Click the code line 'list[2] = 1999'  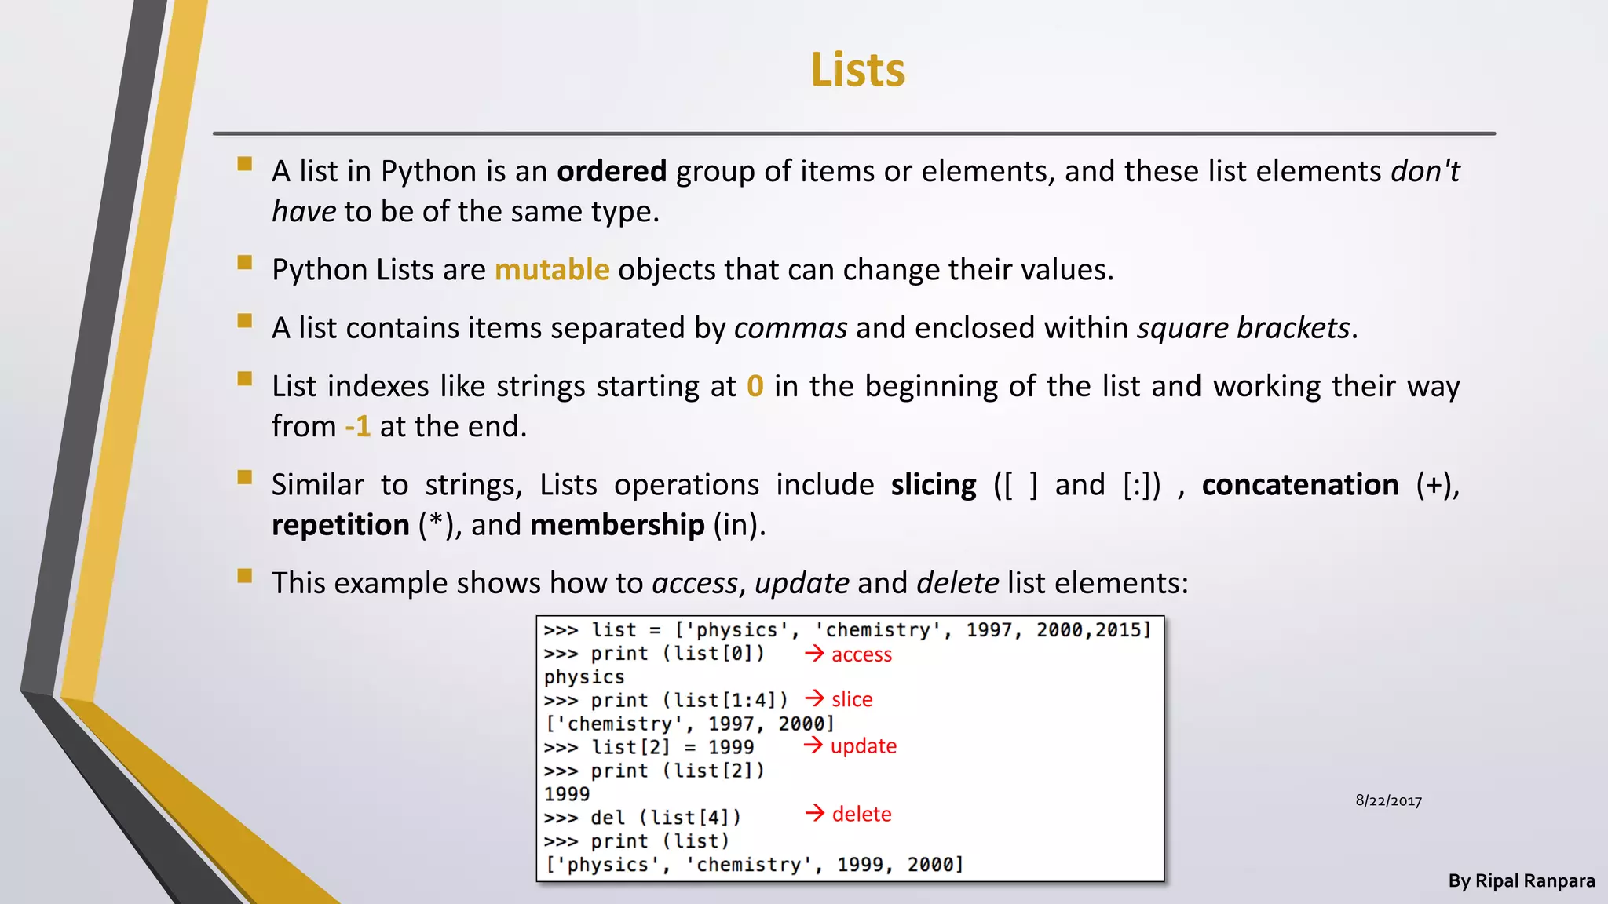tap(649, 747)
